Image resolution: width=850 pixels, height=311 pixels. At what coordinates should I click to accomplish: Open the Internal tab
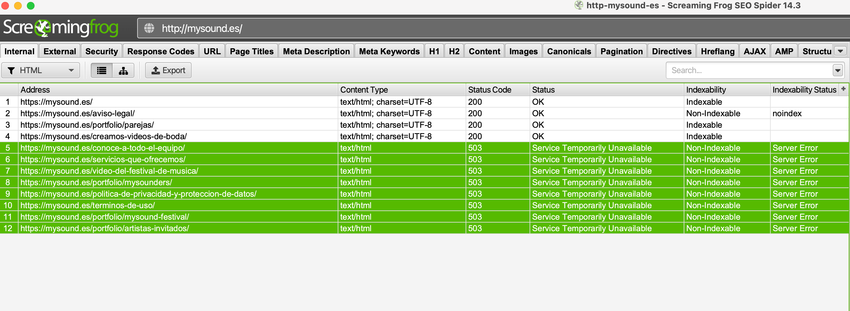(20, 51)
